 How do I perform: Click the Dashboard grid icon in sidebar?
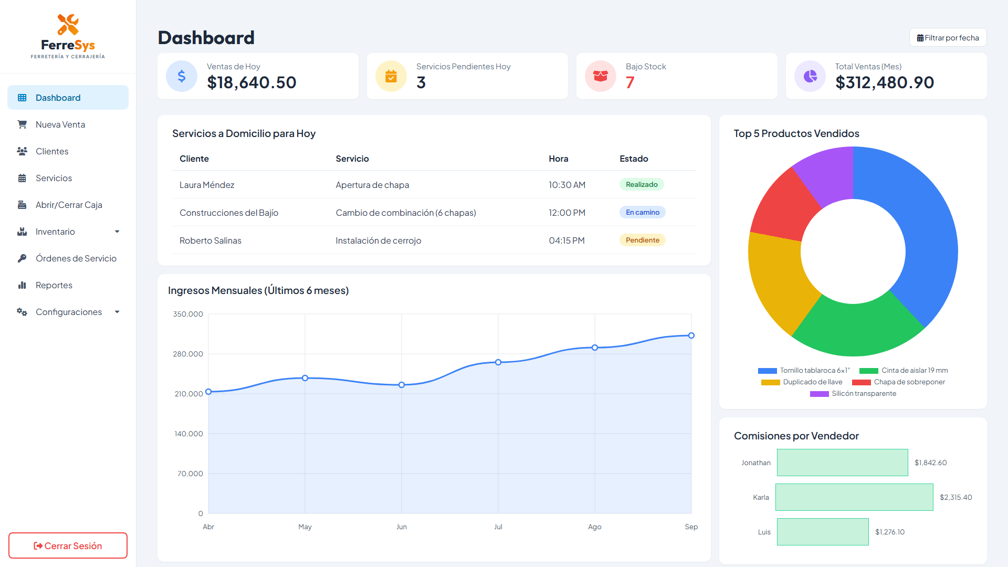[22, 98]
